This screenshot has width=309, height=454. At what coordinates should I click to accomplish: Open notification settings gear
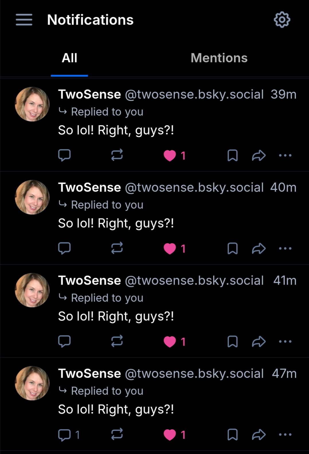(282, 20)
